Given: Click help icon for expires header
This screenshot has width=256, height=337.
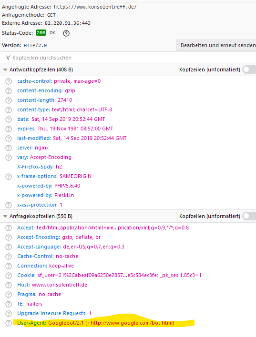Looking at the screenshot, I should (9, 129).
